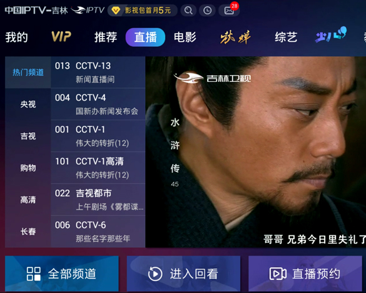This screenshot has width=366, height=293.
Task: Click the video camera icon on 直播预约
Action: pos(278,274)
